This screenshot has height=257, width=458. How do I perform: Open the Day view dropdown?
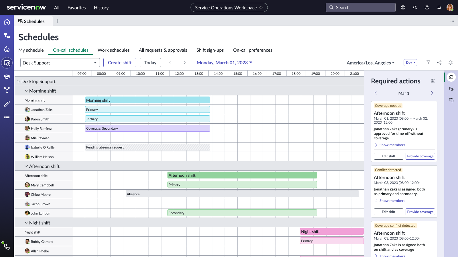tap(410, 63)
